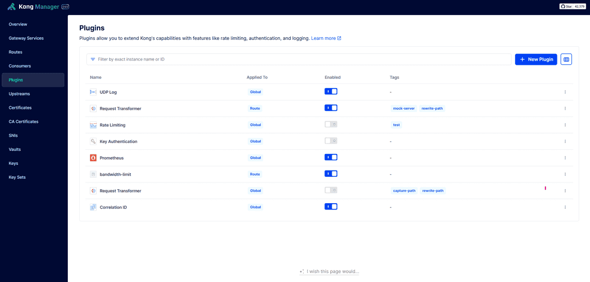Disable the Prometheus plugin toggle
590x282 pixels.
(x=331, y=157)
